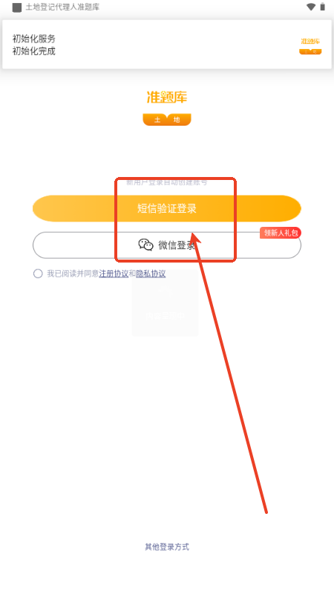The image size is (334, 595).
Task: Tap the 初始化完成 notification line
Action: [x=33, y=51]
